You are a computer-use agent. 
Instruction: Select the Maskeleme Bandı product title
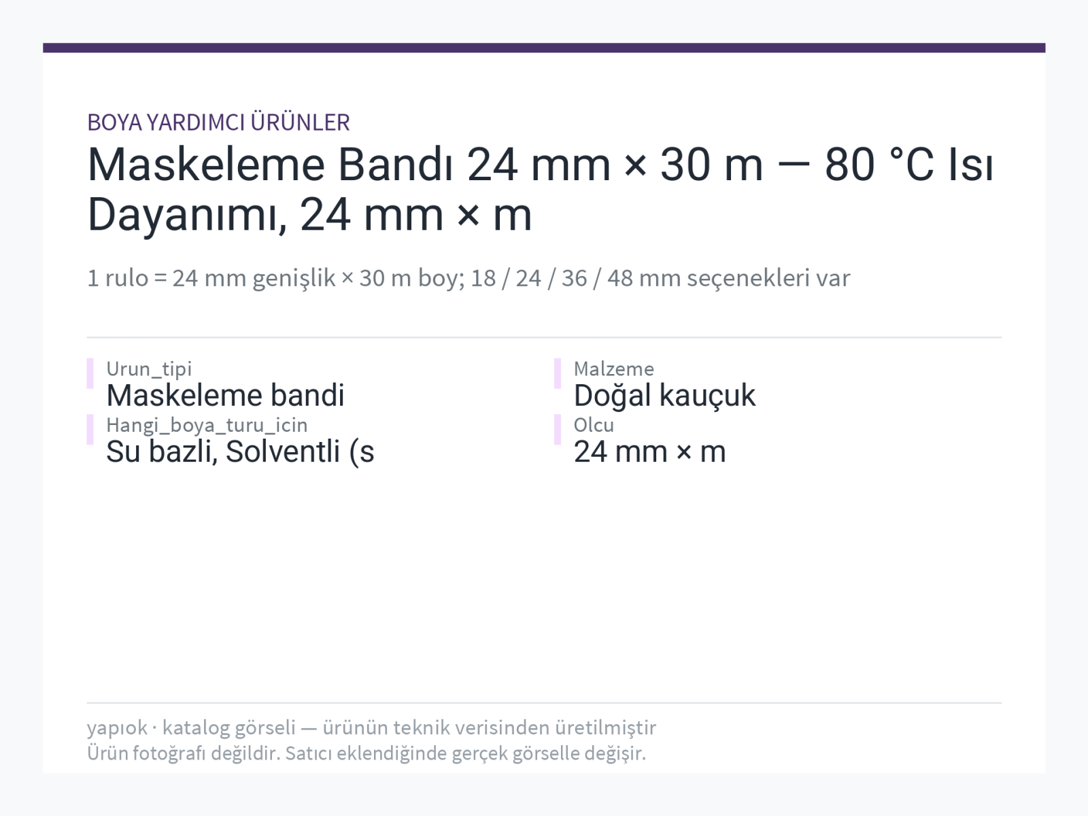point(541,190)
